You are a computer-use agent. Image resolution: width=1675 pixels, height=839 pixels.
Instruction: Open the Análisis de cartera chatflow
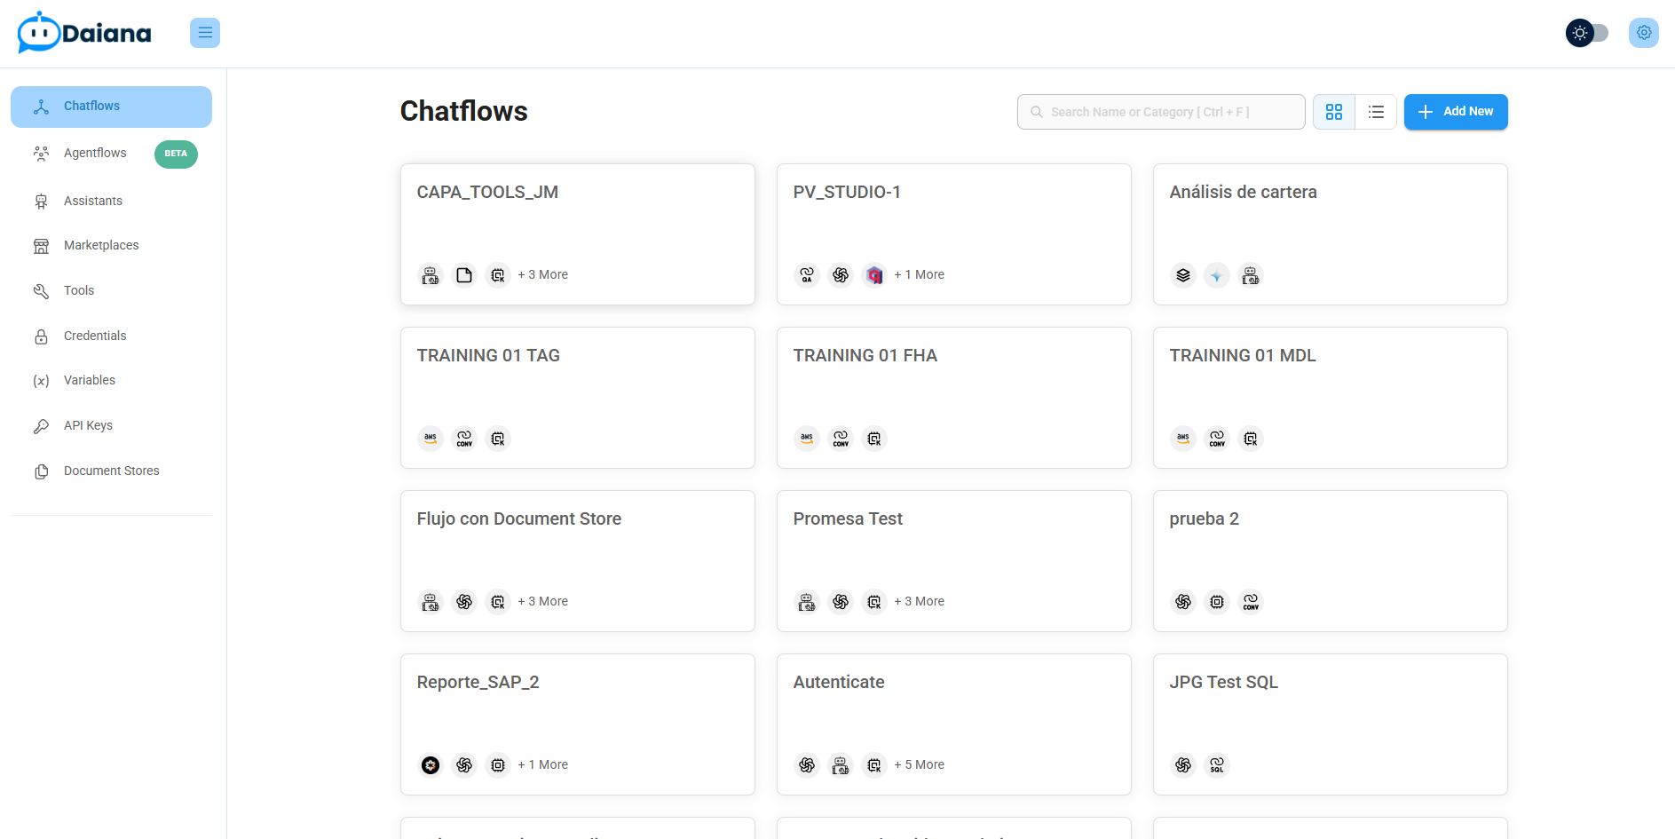[1330, 222]
